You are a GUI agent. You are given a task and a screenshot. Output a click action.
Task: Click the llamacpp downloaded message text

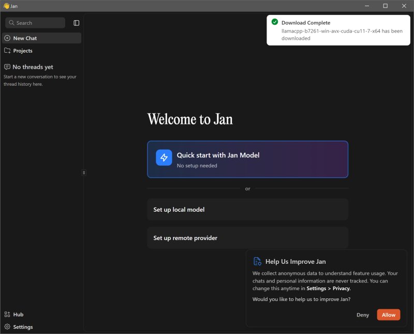click(x=342, y=35)
